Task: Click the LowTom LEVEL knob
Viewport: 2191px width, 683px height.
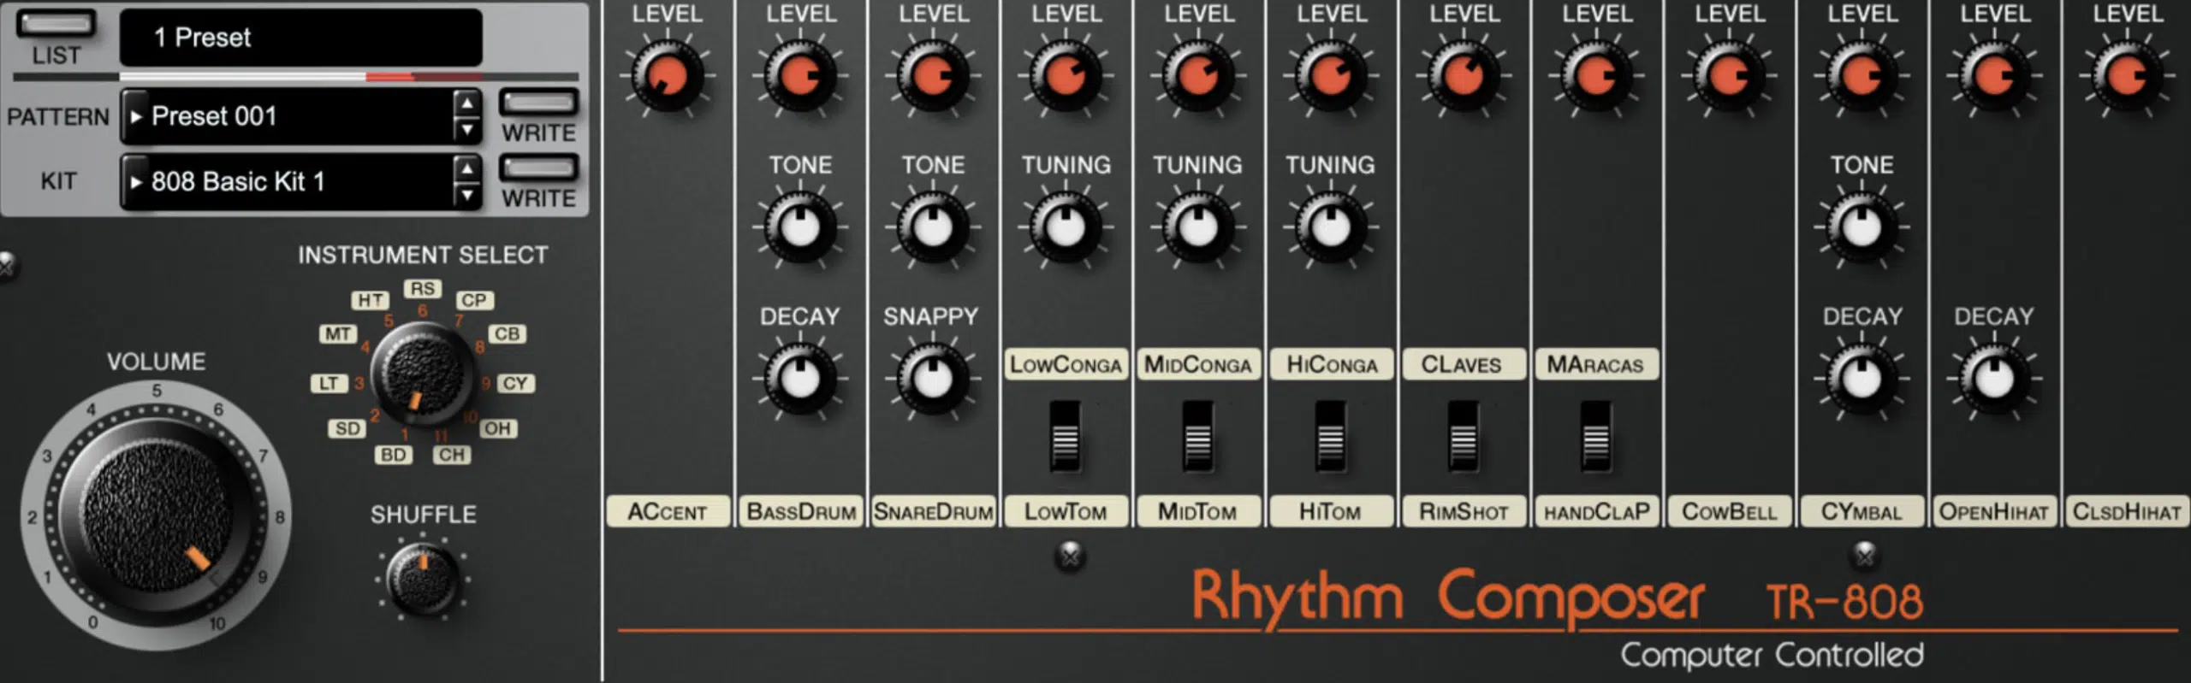Action: 1066,76
